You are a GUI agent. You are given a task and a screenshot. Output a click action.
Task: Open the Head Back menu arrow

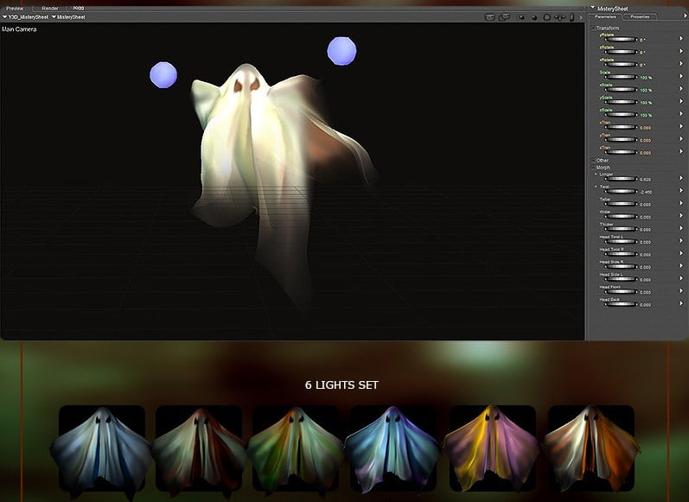tap(681, 303)
